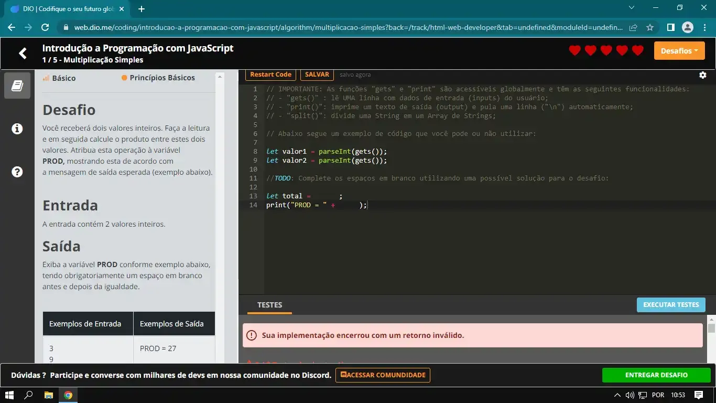Click the Desafio heading
716x403 pixels.
pos(69,110)
